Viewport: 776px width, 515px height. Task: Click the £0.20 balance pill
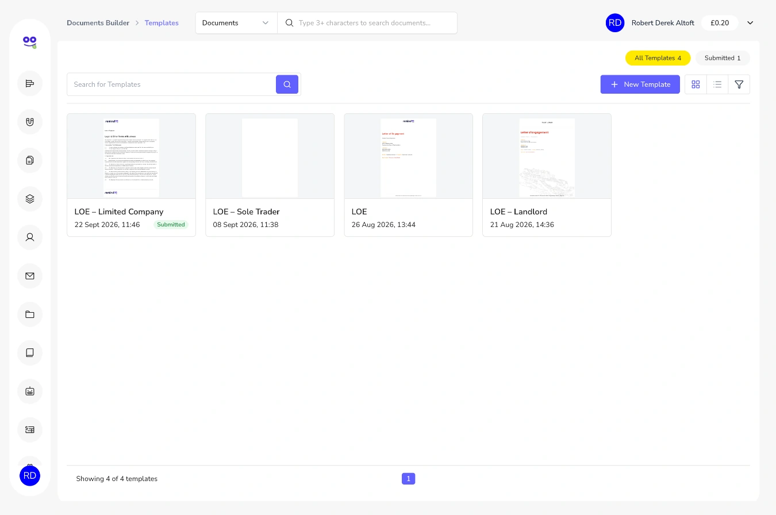[720, 23]
